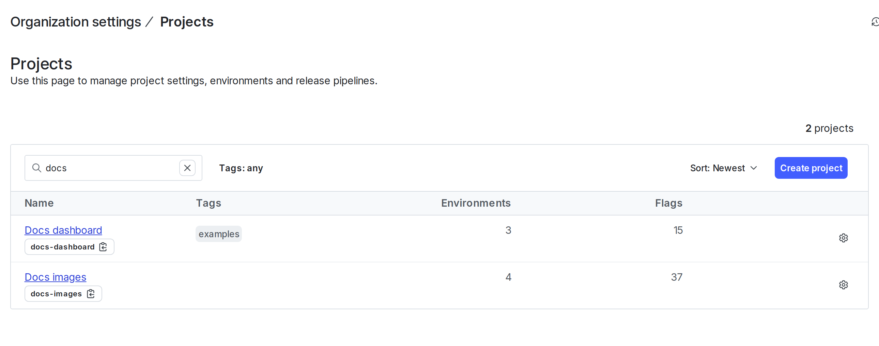Click the Flags column header

(668, 203)
